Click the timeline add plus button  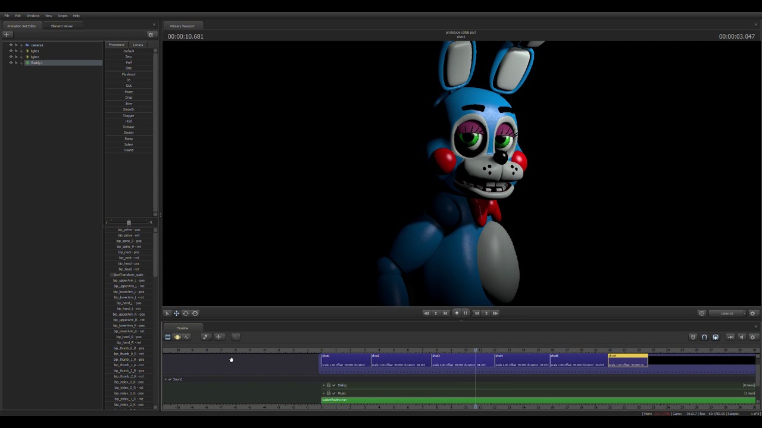point(218,337)
